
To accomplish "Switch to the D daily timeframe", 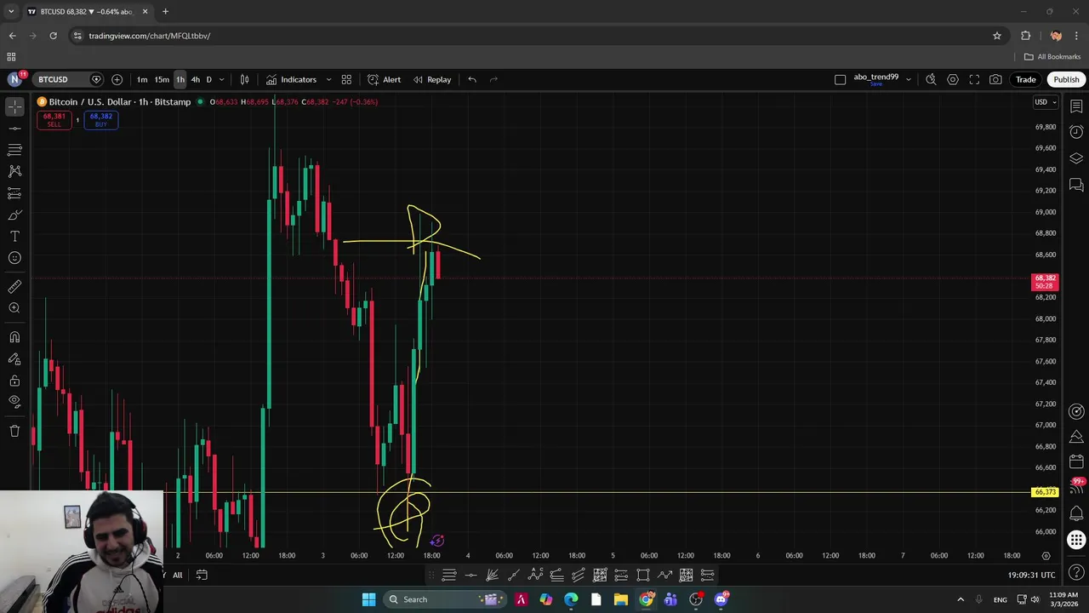I will click(209, 79).
